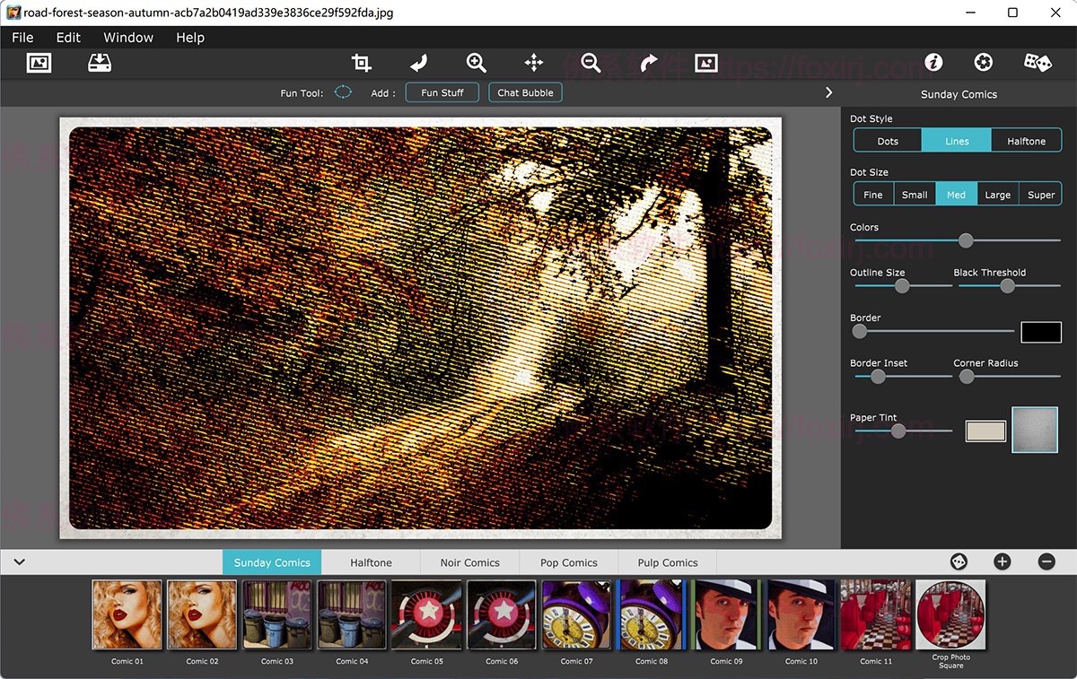Open the Edit menu
This screenshot has width=1077, height=679.
68,38
